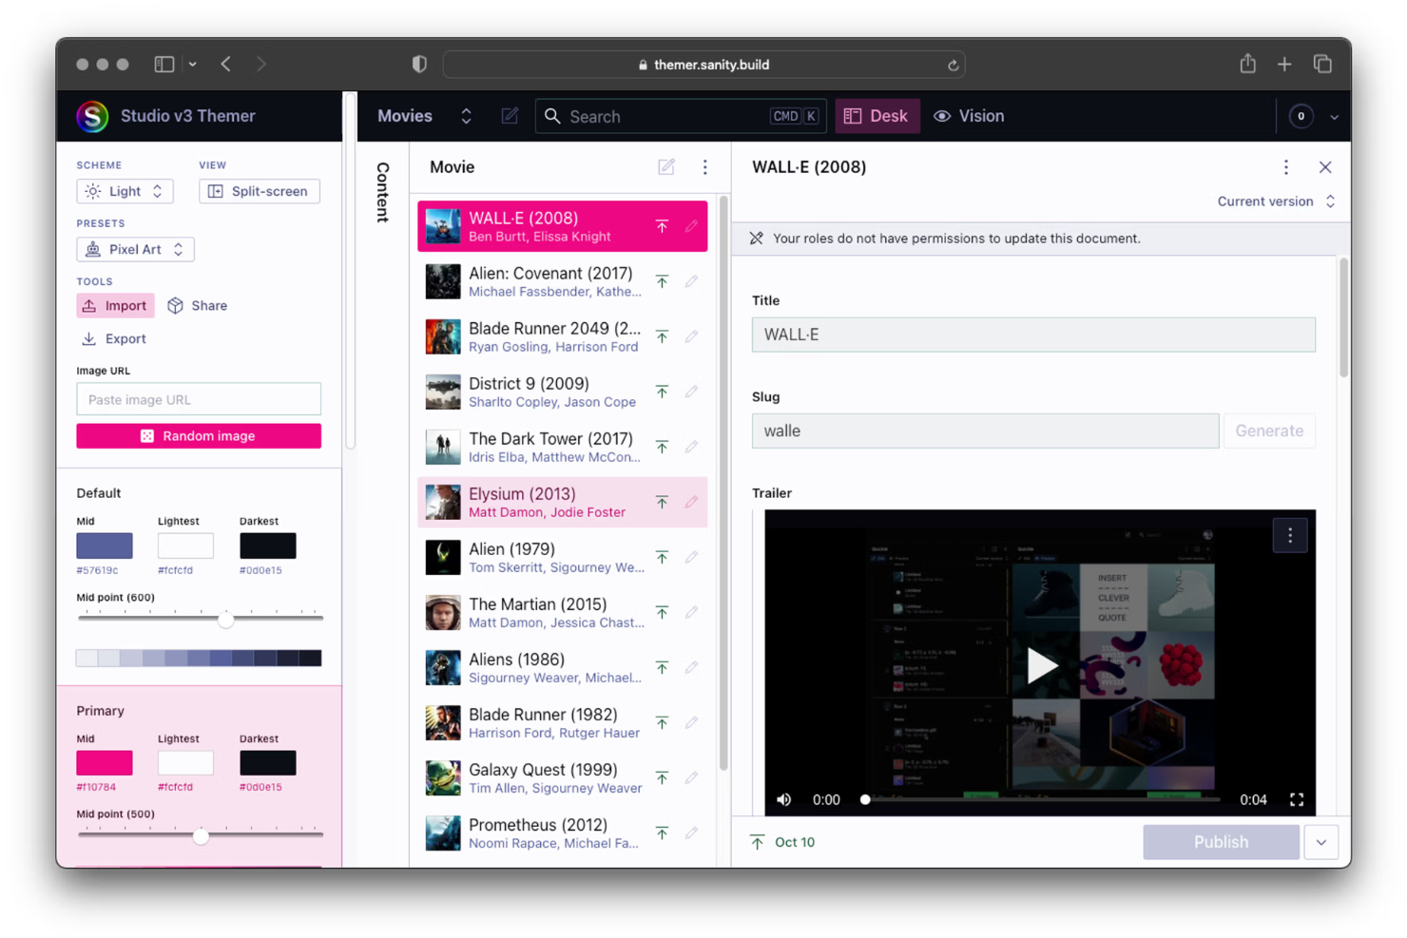Click the trailer video progress bar

(1042, 800)
